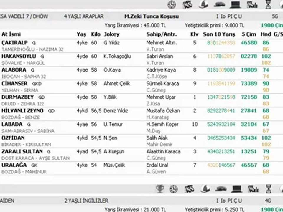Open jockey U.Temur profile
Image resolution: width=283 pixels, height=212 pixels.
(113, 124)
